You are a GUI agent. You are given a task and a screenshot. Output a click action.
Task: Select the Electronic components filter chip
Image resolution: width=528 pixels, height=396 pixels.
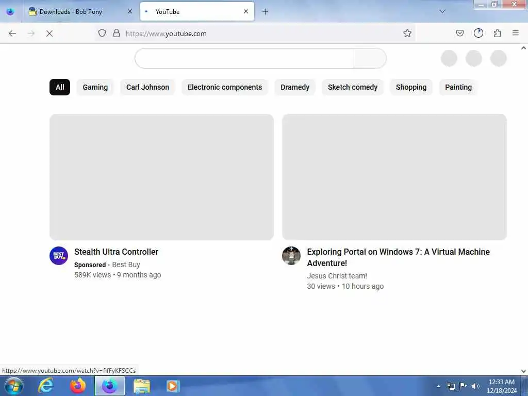click(225, 87)
